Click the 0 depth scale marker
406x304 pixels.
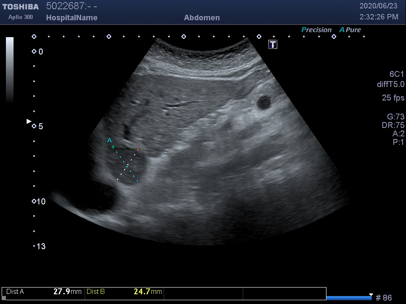34,52
